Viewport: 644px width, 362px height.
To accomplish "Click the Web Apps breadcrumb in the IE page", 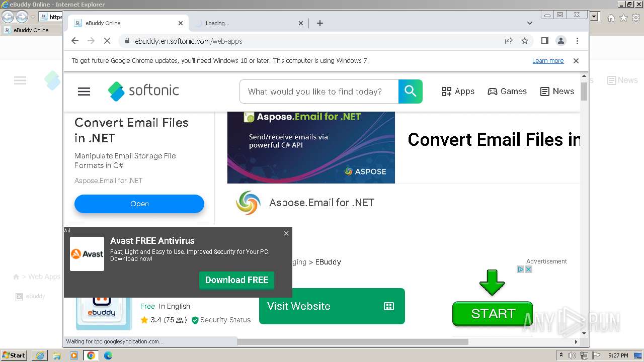I will 44,277.
